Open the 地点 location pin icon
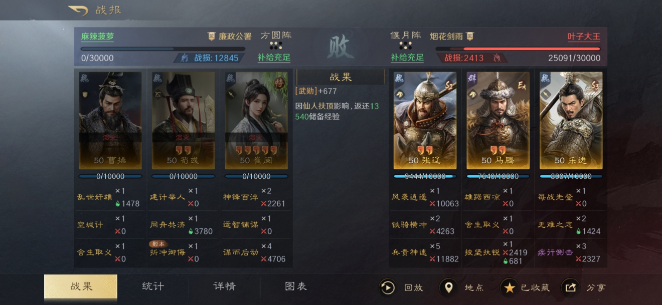Viewport: 662px width, 305px height. pos(448,287)
